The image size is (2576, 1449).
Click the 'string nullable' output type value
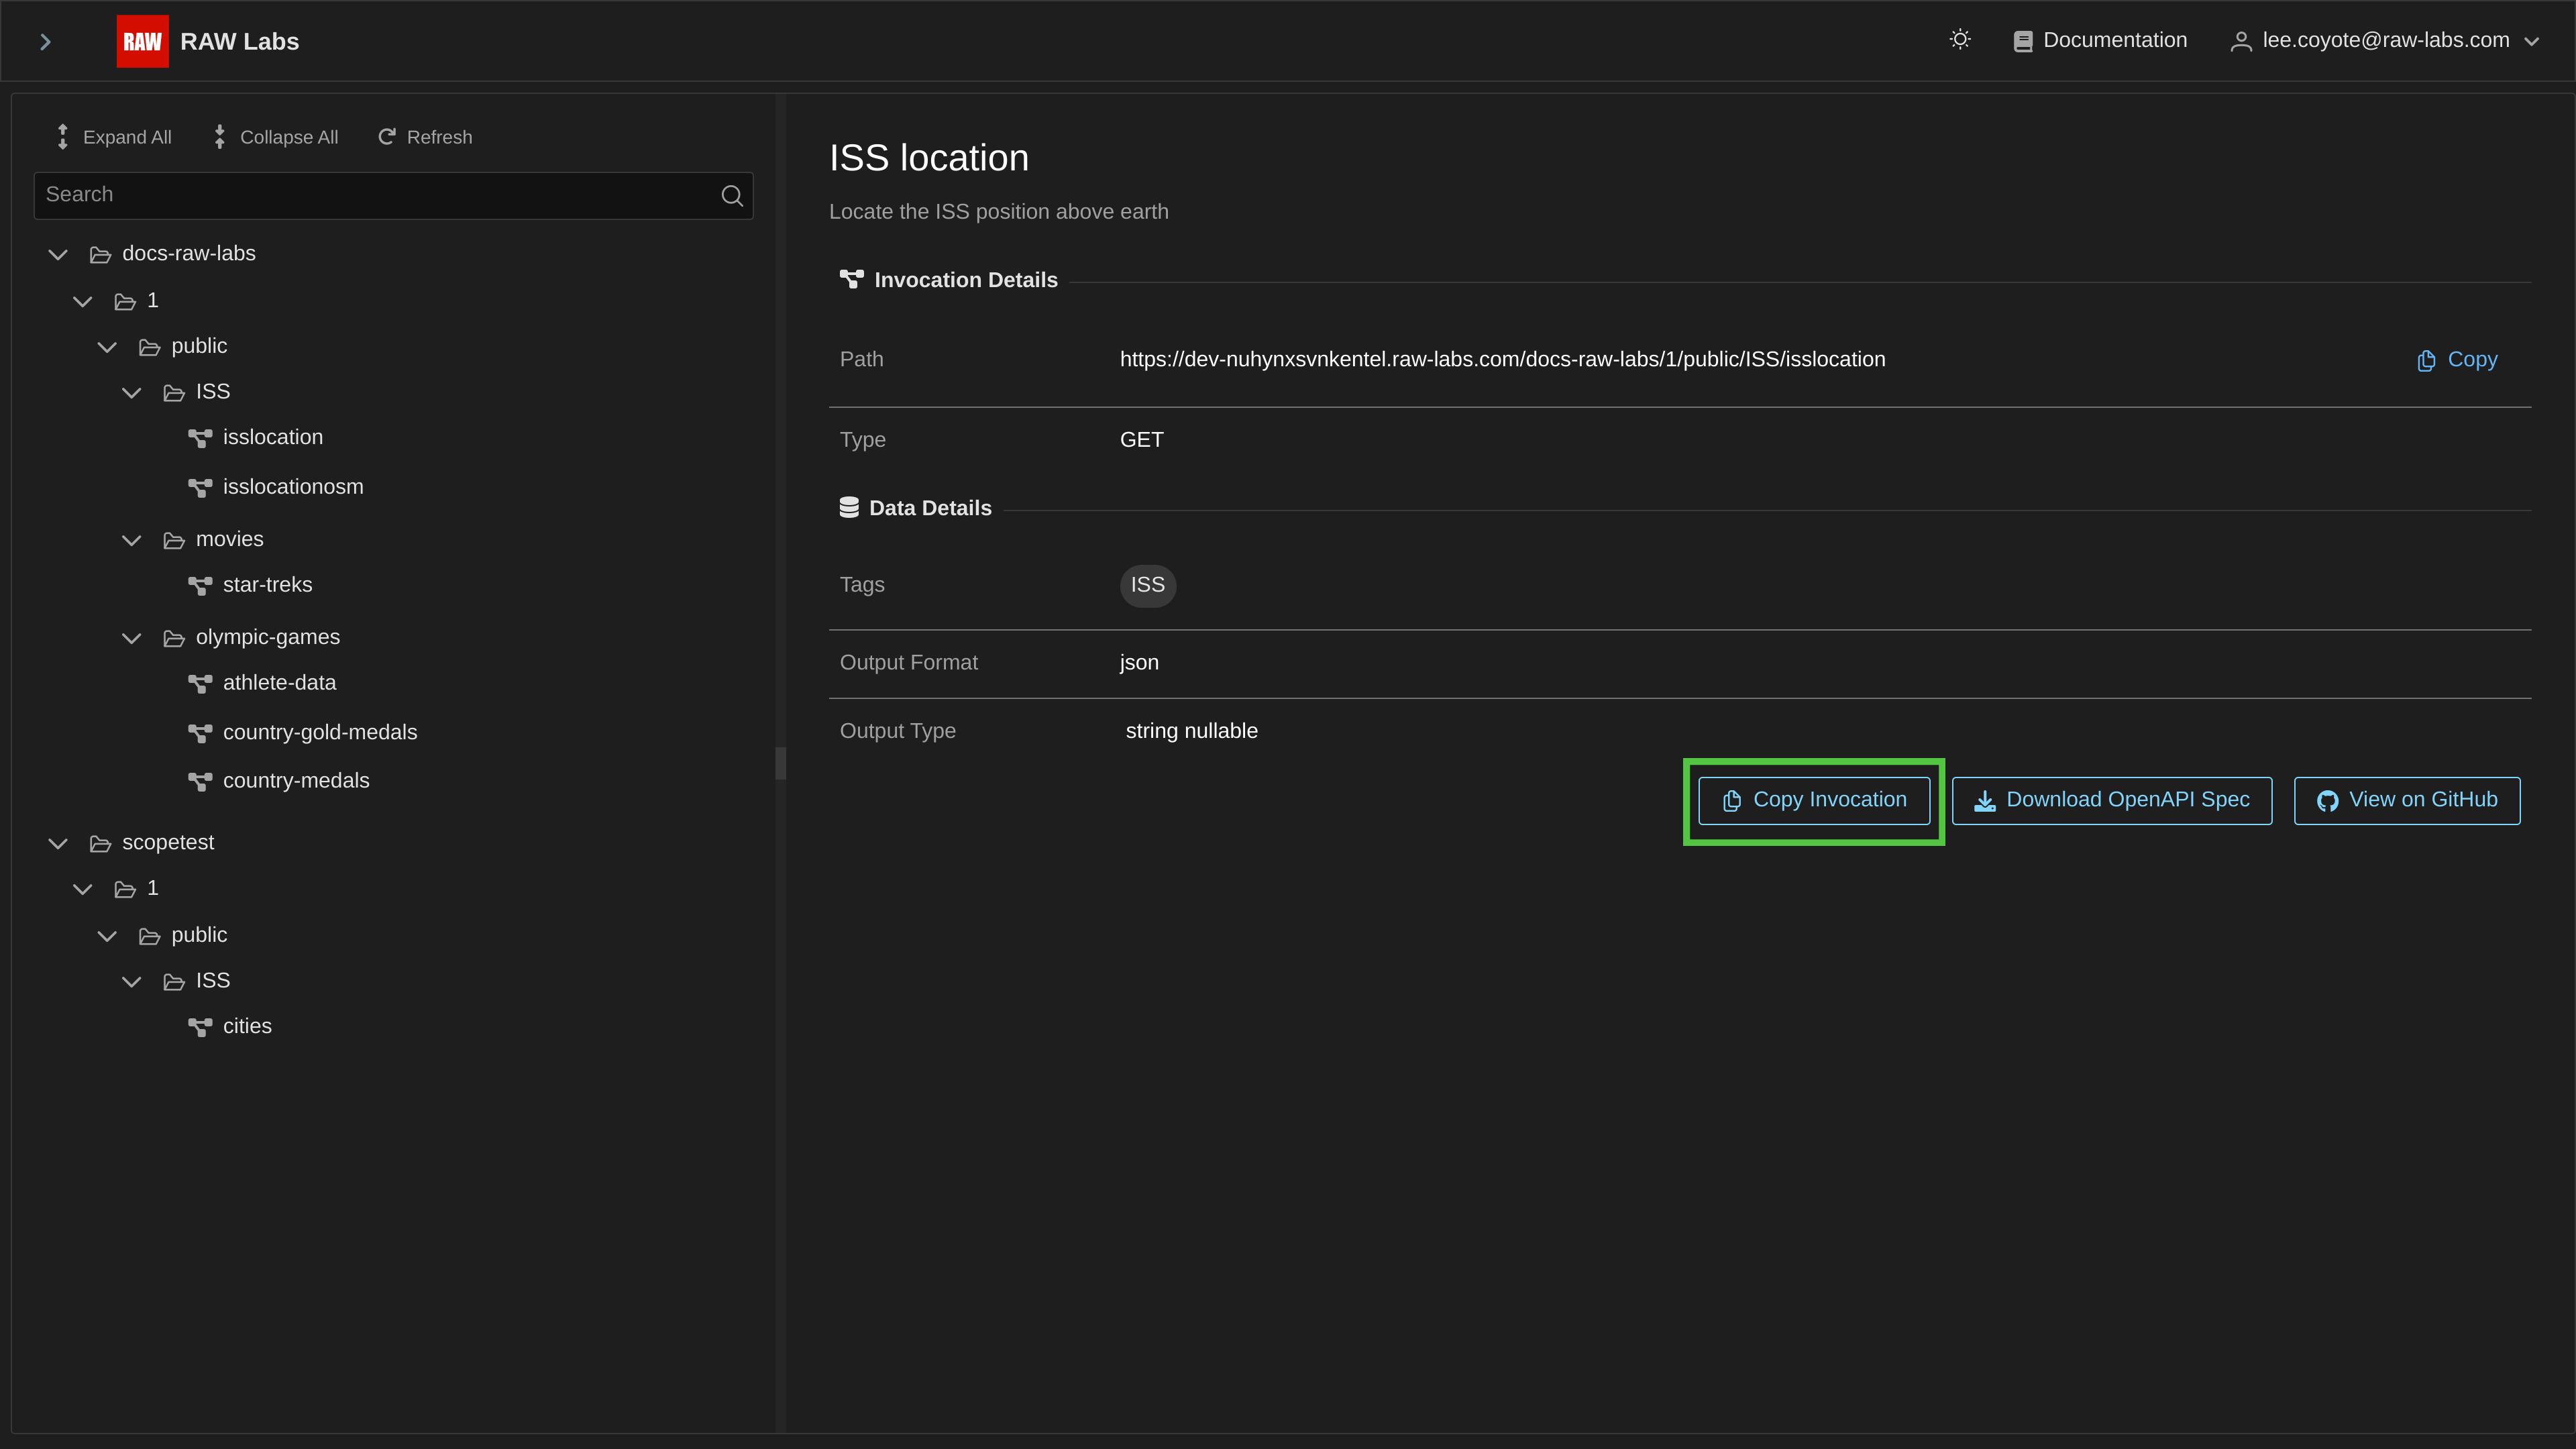click(1191, 732)
